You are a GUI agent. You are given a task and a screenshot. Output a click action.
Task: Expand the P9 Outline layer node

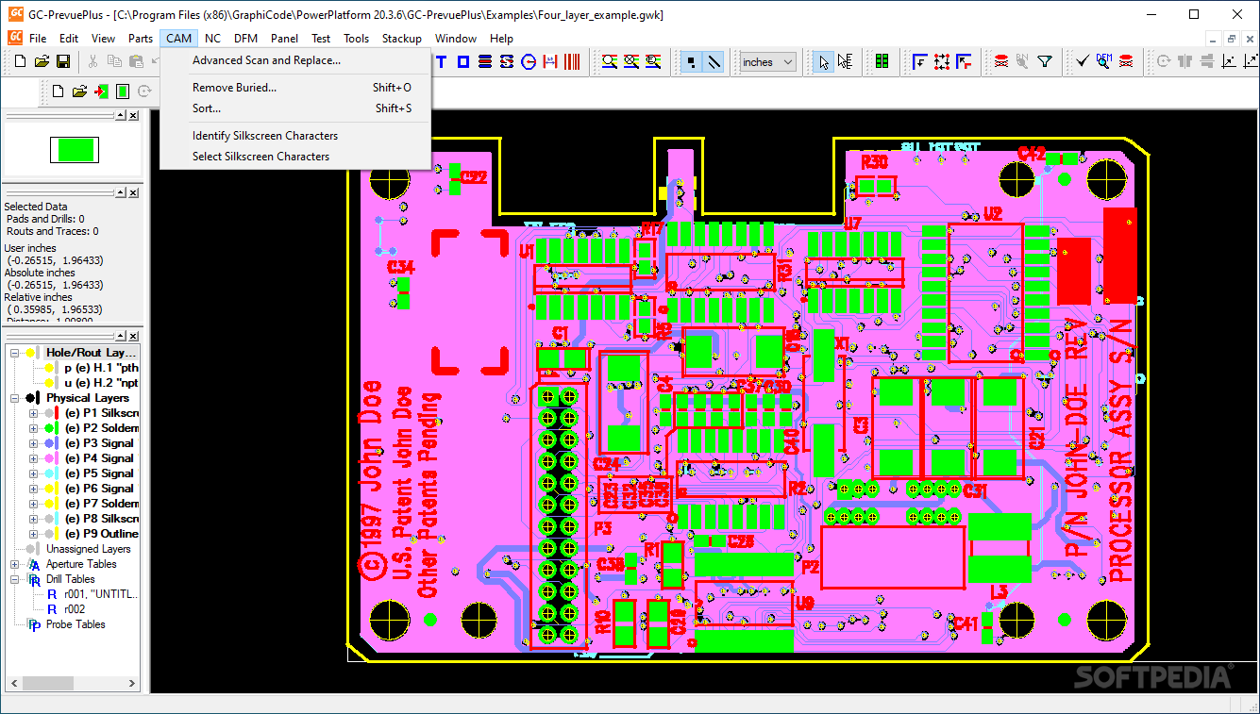(34, 534)
